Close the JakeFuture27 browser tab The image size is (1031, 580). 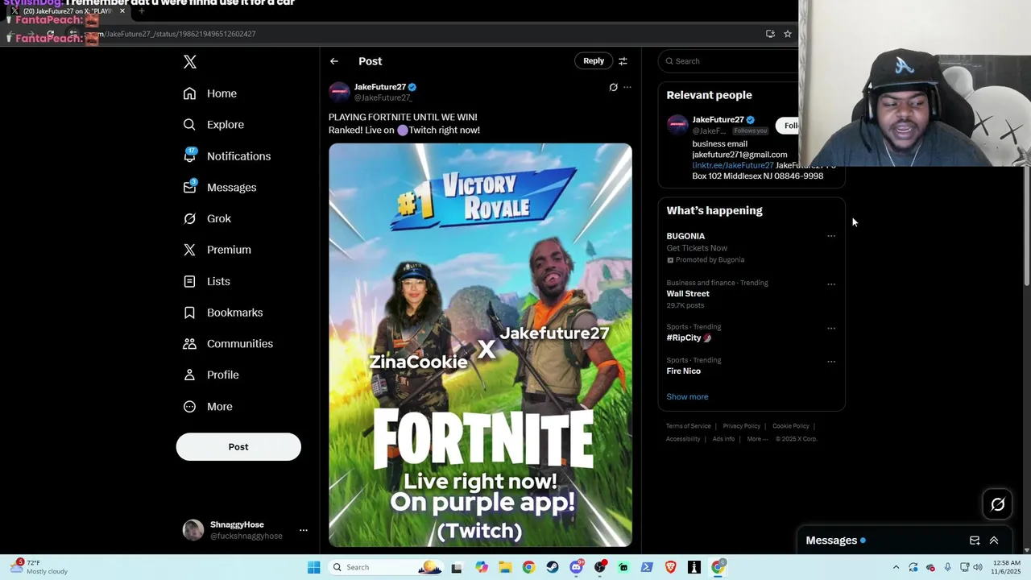(x=122, y=11)
